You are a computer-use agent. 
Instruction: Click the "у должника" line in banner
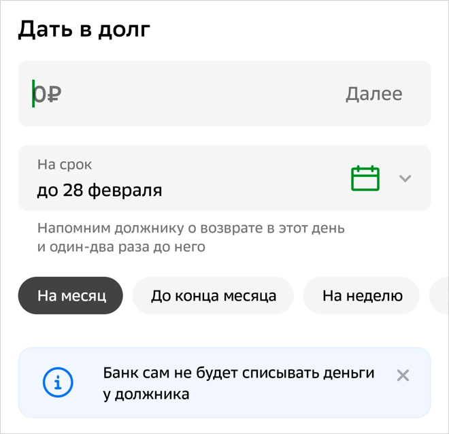(x=146, y=394)
